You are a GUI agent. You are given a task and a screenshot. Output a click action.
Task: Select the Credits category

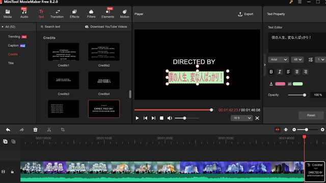coord(13,54)
